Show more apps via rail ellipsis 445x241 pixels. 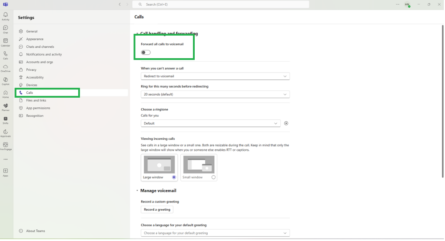coord(5,159)
